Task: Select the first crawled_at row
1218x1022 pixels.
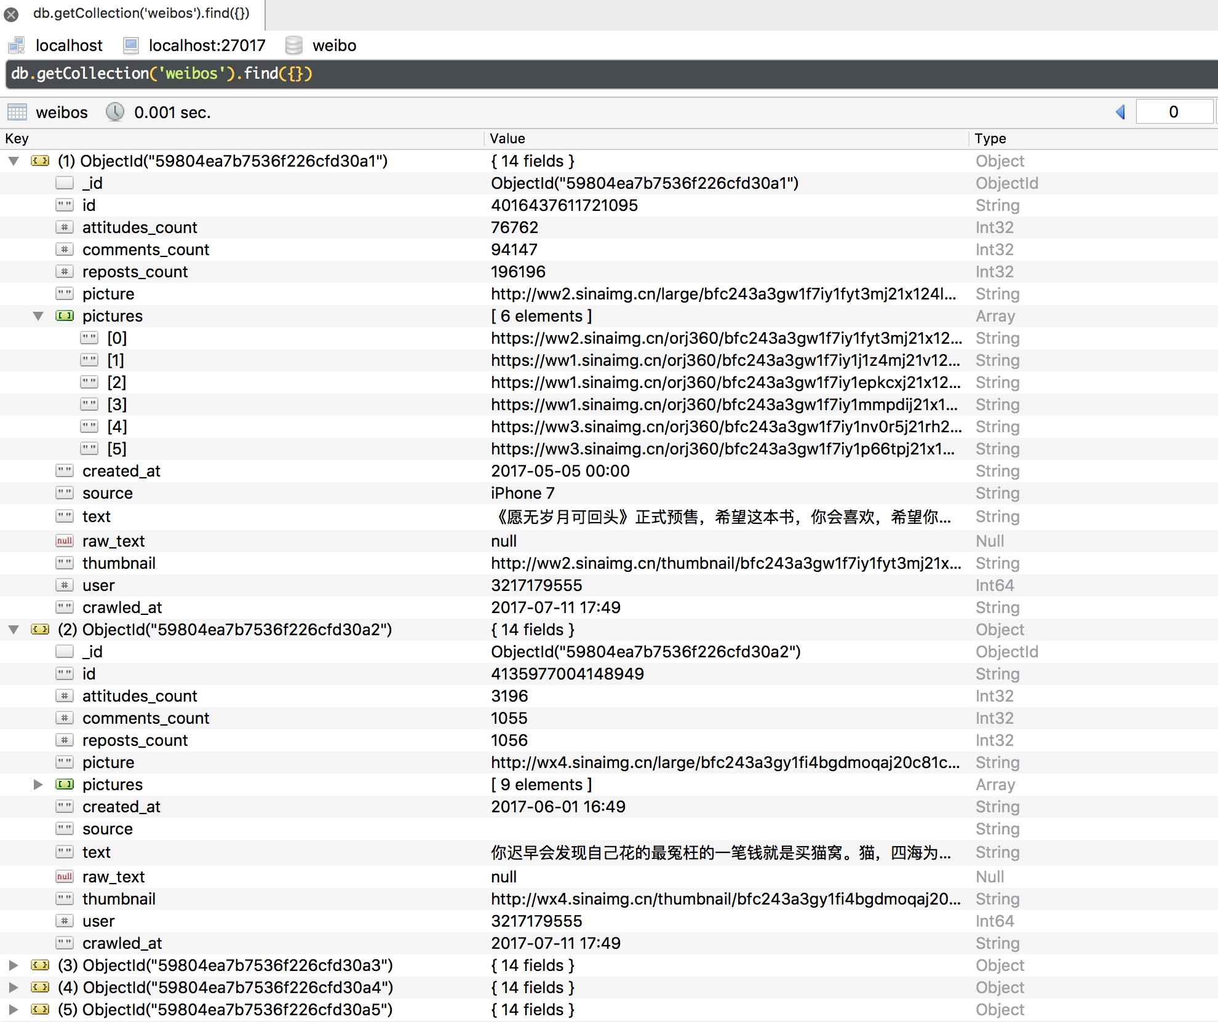Action: tap(609, 608)
